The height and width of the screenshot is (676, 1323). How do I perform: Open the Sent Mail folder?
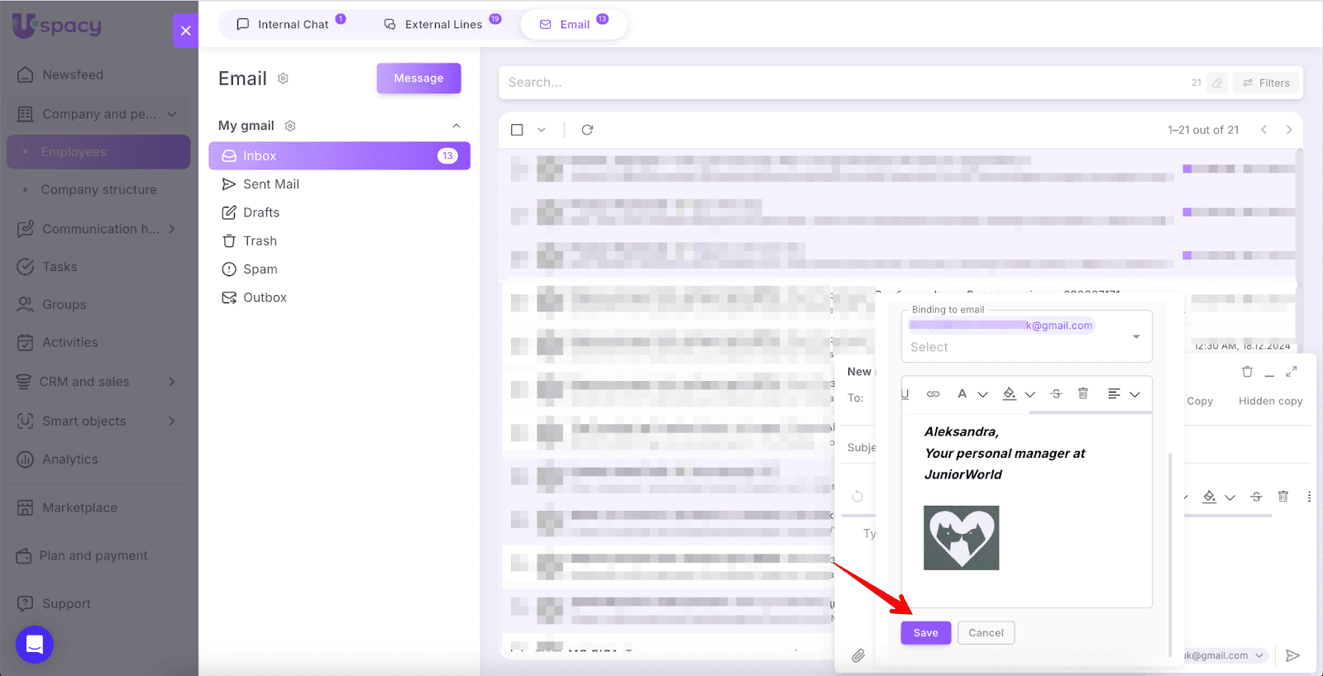[270, 184]
